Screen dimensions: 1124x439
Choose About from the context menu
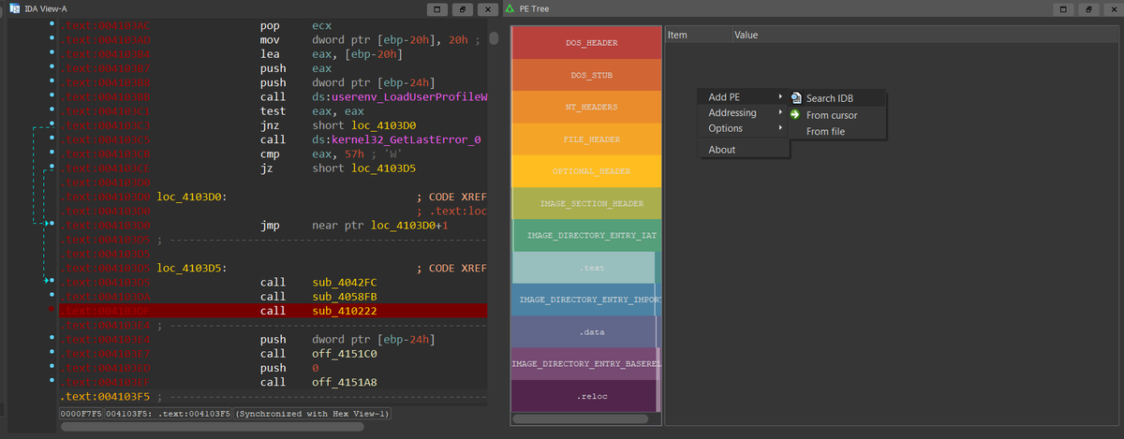(x=744, y=150)
